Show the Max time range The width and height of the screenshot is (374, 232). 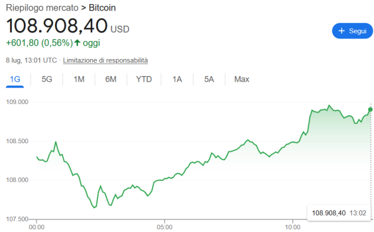[x=241, y=79]
